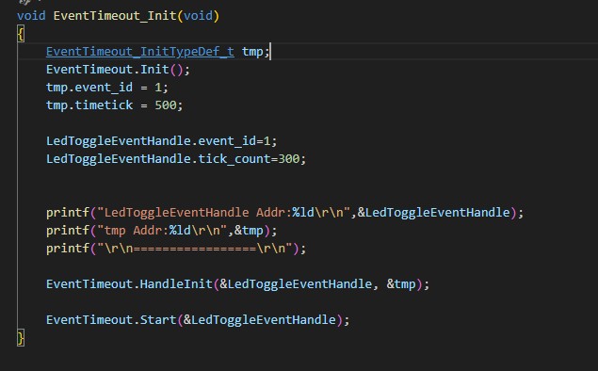Click the void return type keyword
This screenshot has height=371, width=598.
[31, 16]
